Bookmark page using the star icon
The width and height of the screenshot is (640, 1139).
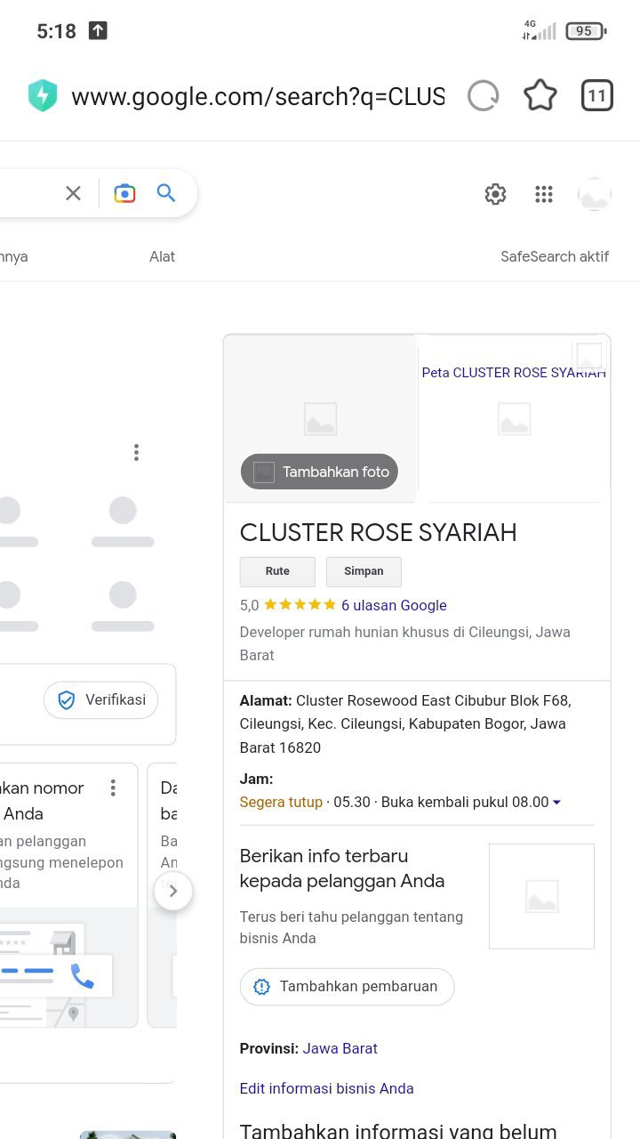(540, 95)
